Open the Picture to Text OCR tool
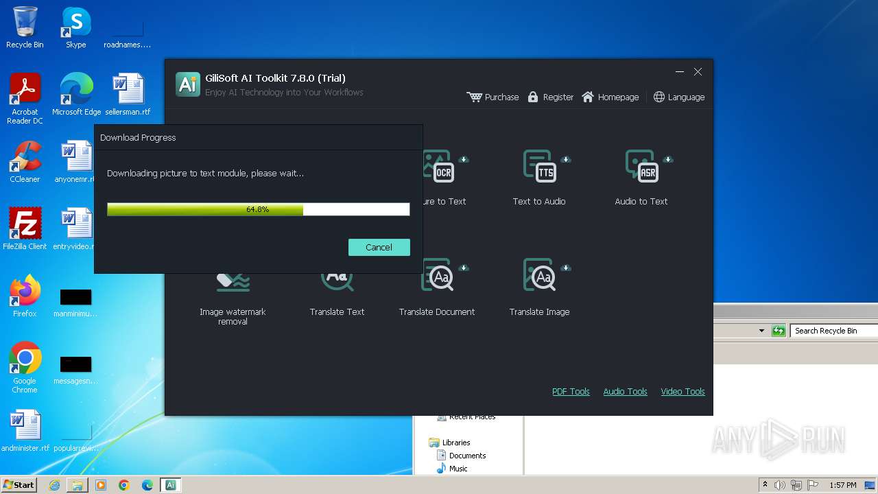 (444, 178)
